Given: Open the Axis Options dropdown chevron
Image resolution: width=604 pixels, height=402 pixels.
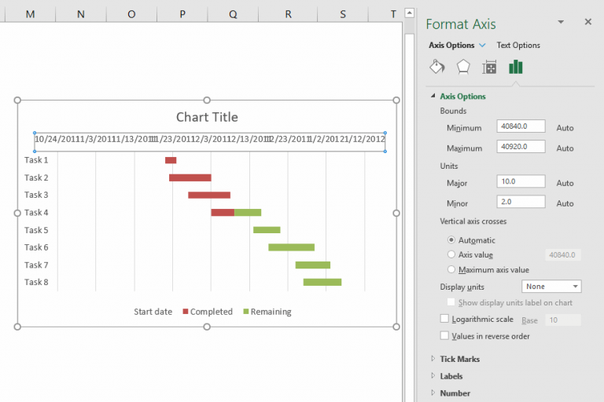Looking at the screenshot, I should click(482, 46).
